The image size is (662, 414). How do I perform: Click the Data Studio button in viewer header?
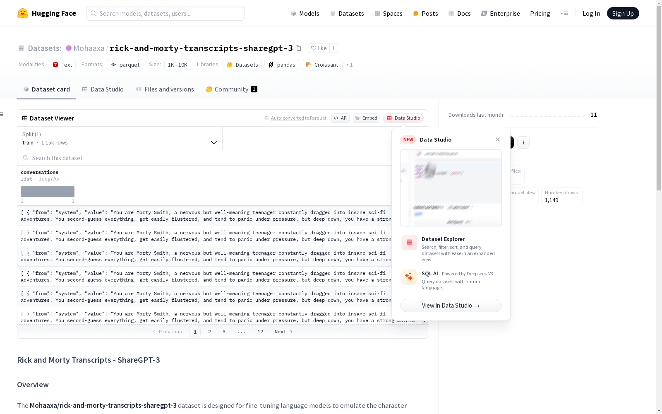[x=403, y=118]
